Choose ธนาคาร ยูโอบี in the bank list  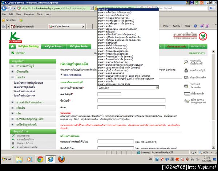tap(128, 70)
